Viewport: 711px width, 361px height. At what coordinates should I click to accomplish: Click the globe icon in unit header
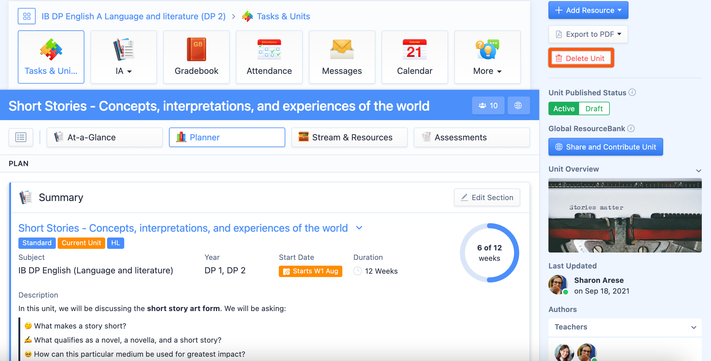pyautogui.click(x=518, y=106)
